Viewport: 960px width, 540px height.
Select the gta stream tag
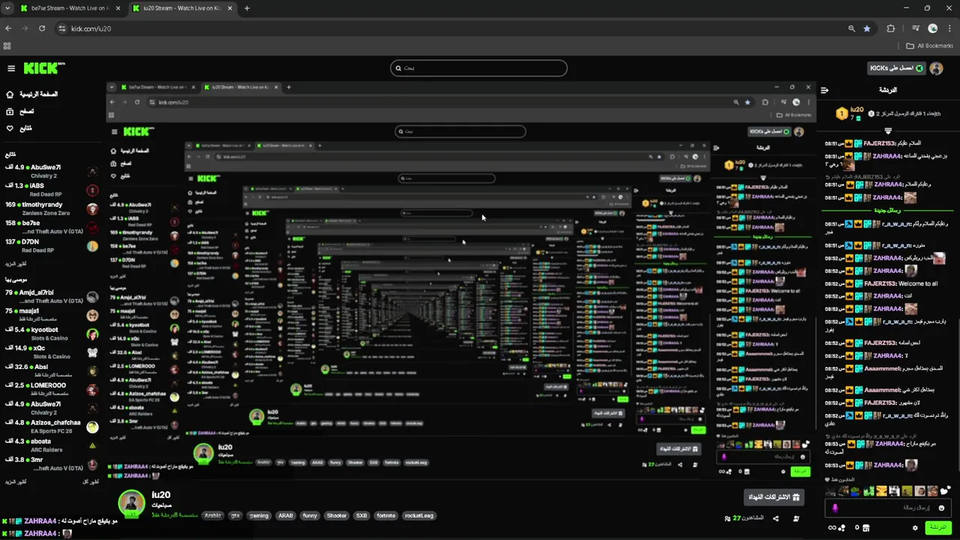[x=235, y=516]
